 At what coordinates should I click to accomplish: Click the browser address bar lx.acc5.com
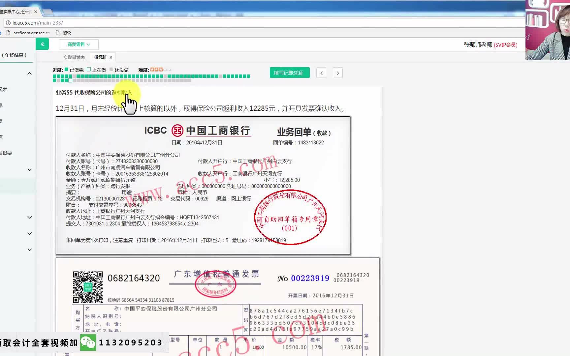click(264, 23)
